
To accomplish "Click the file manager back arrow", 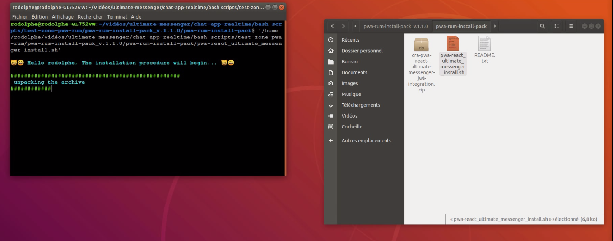I will coord(332,26).
